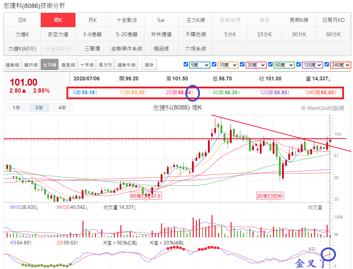Show the 15分K chart

coord(265,34)
